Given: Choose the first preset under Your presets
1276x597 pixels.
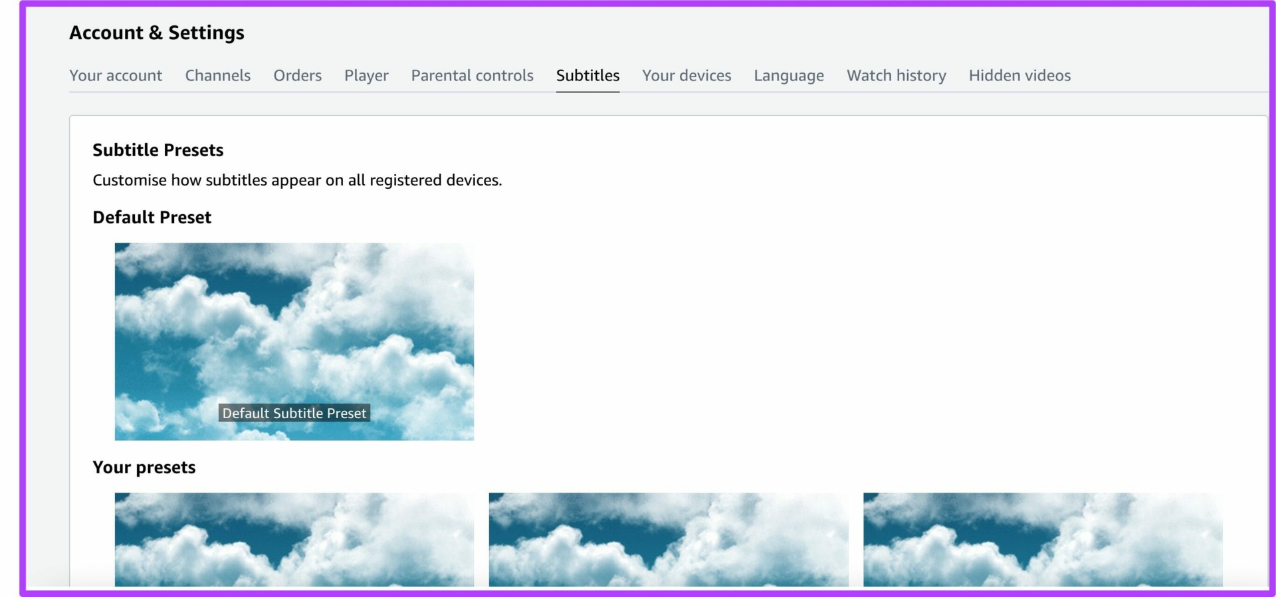Looking at the screenshot, I should (x=294, y=539).
